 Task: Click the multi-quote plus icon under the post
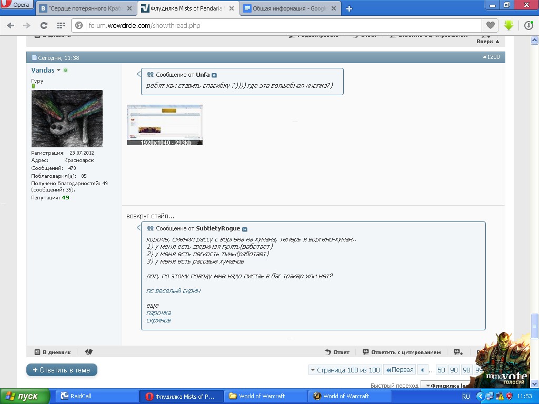point(458,352)
